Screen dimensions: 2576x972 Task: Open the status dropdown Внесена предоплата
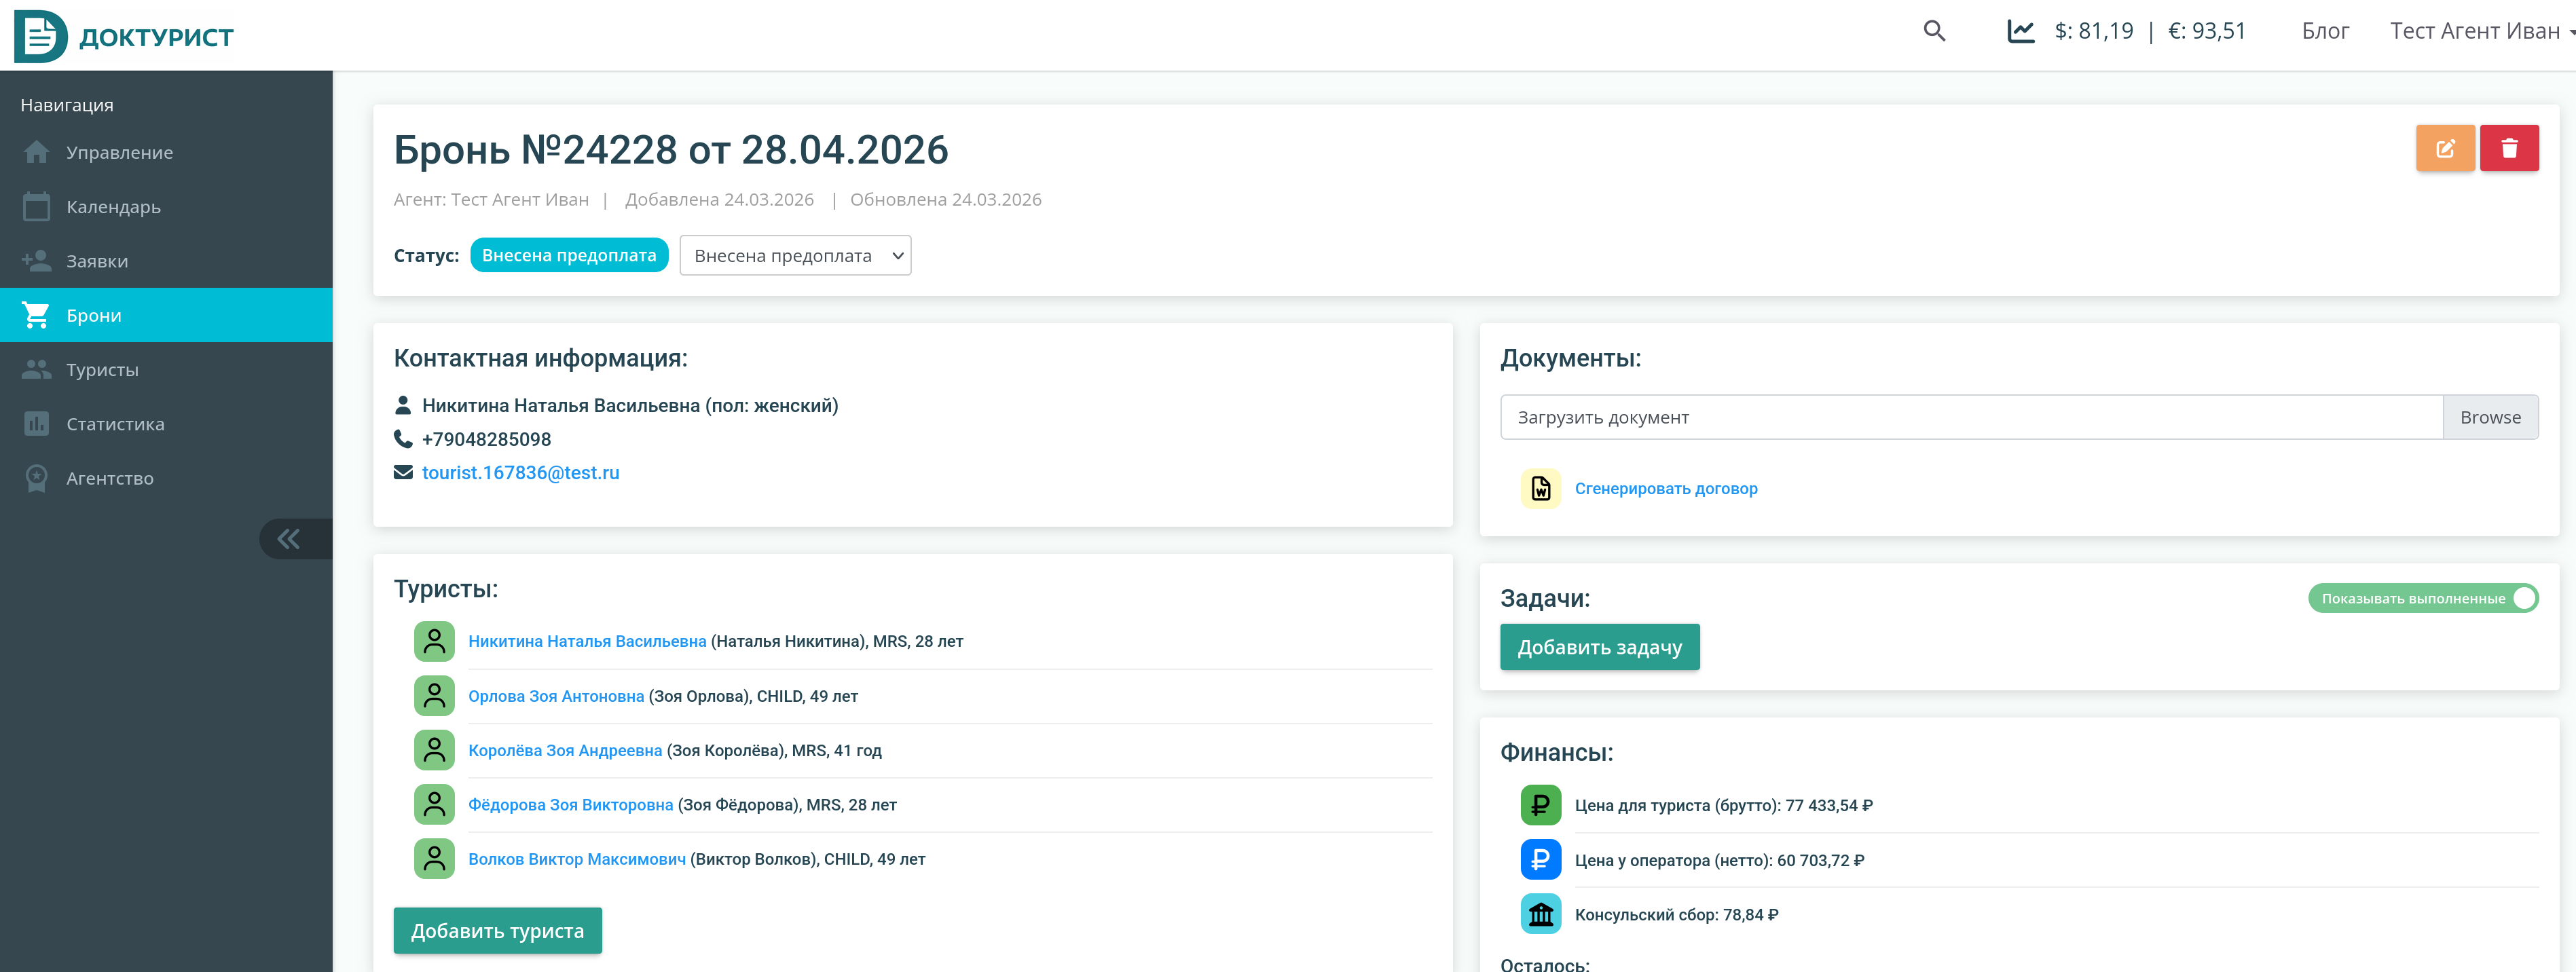(x=795, y=256)
